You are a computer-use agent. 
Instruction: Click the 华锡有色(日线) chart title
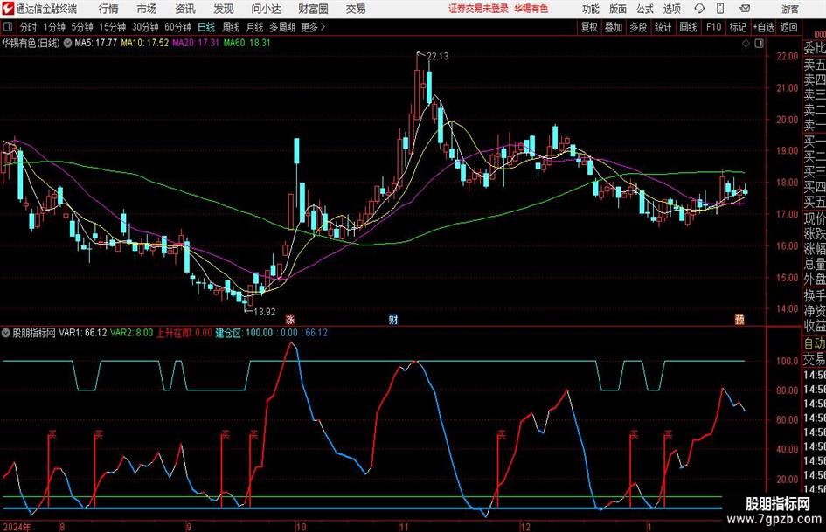(31, 43)
